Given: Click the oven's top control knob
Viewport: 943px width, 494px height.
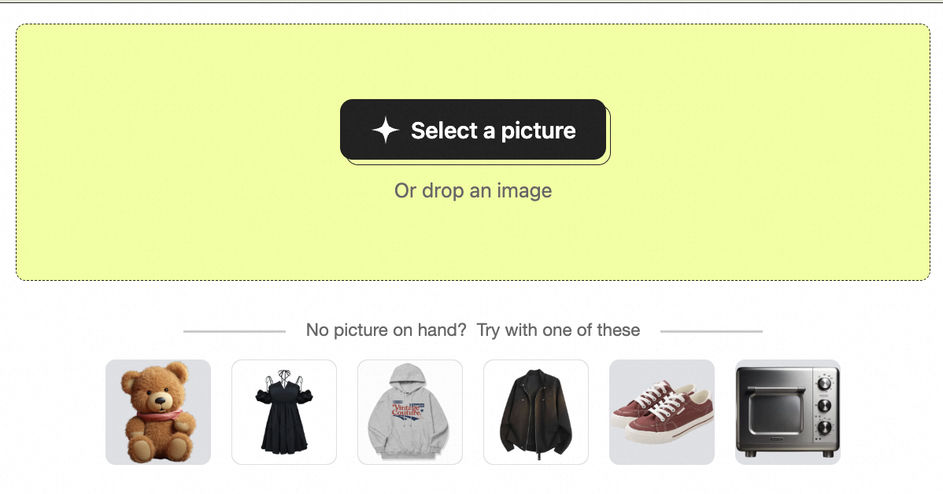Looking at the screenshot, I should tap(825, 383).
